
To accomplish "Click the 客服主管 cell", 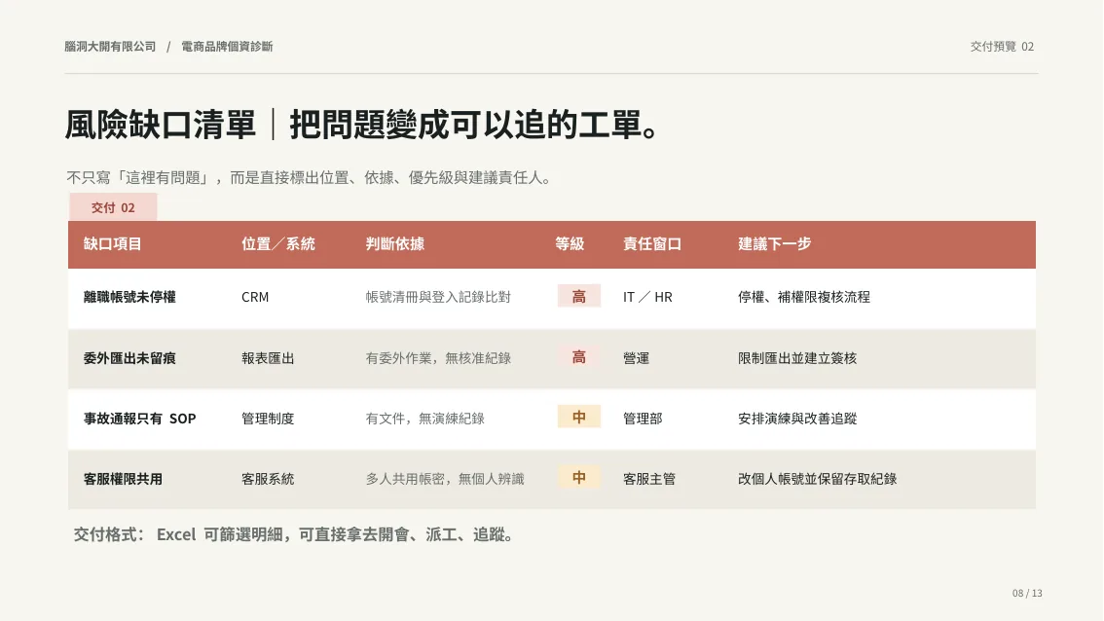I will pos(649,480).
